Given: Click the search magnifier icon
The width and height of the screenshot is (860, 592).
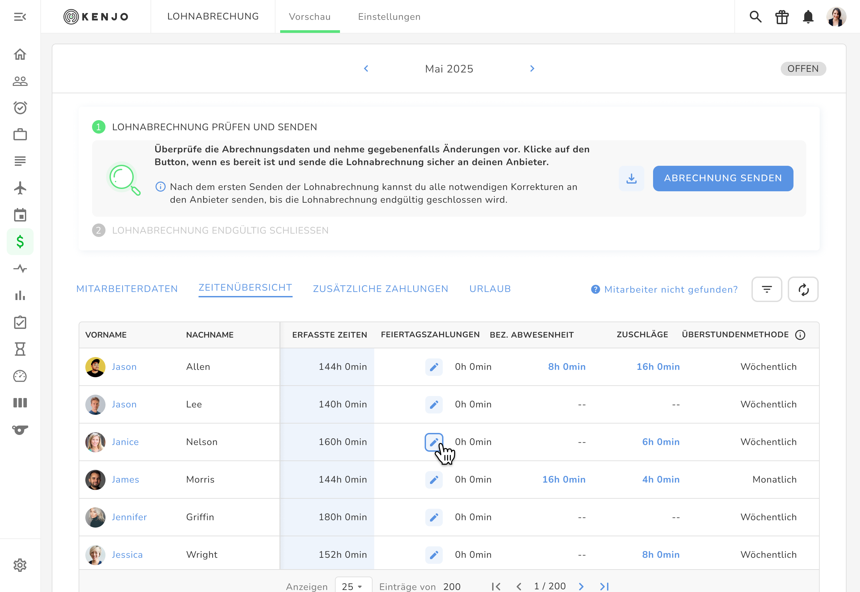Looking at the screenshot, I should click(755, 17).
